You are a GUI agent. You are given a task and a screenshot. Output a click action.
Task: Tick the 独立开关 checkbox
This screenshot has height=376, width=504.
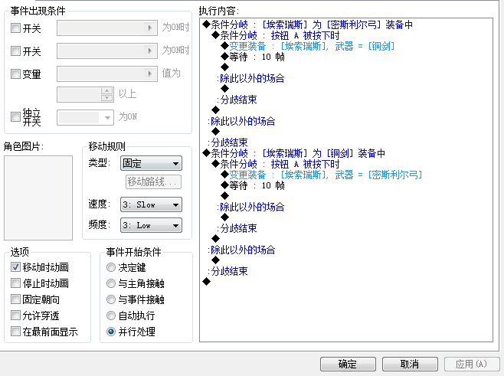[x=15, y=116]
